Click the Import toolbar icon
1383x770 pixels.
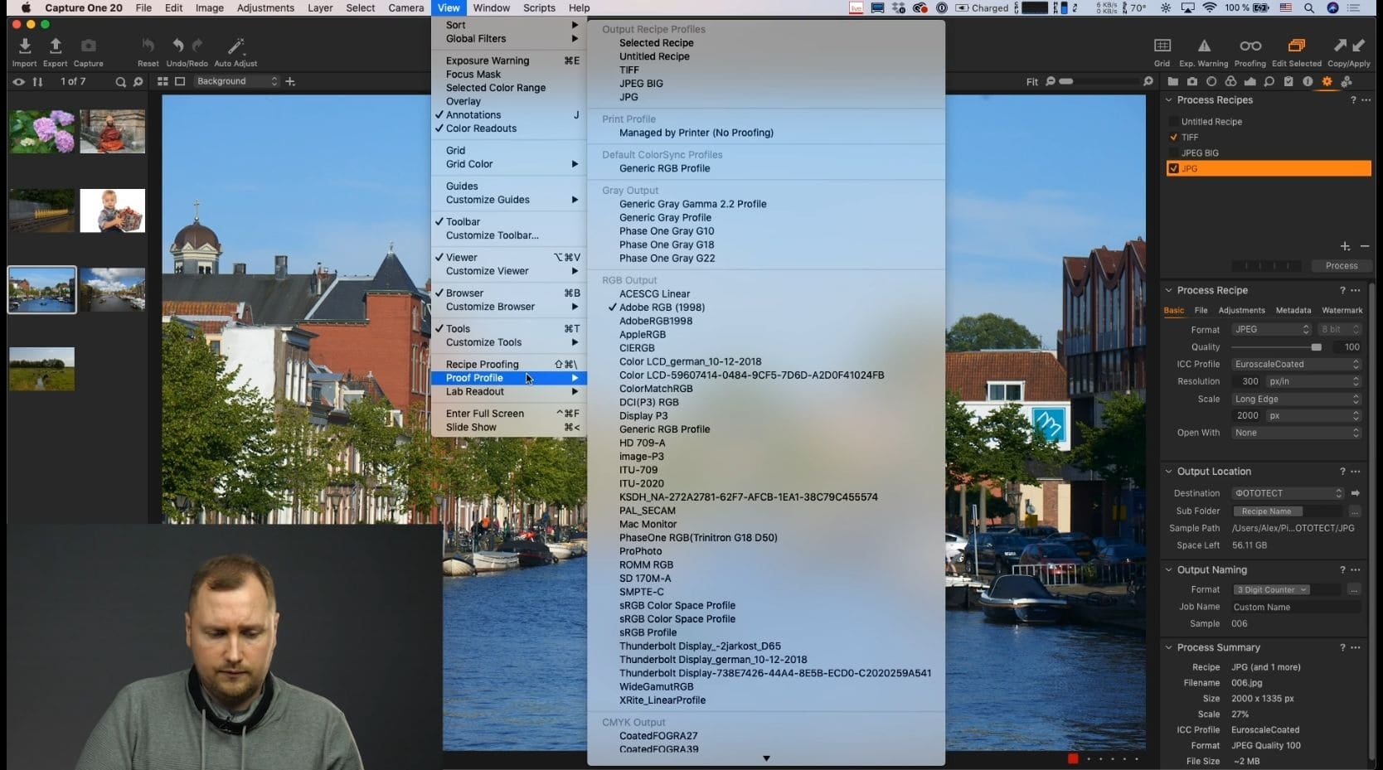[24, 46]
